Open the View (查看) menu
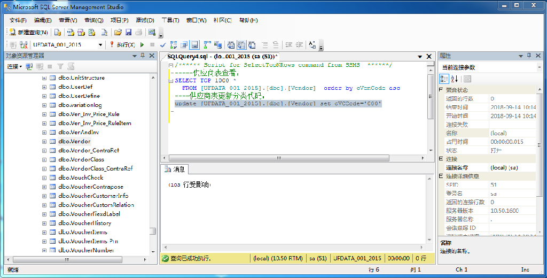Image resolution: width=547 pixels, height=278 pixels. coord(68,20)
